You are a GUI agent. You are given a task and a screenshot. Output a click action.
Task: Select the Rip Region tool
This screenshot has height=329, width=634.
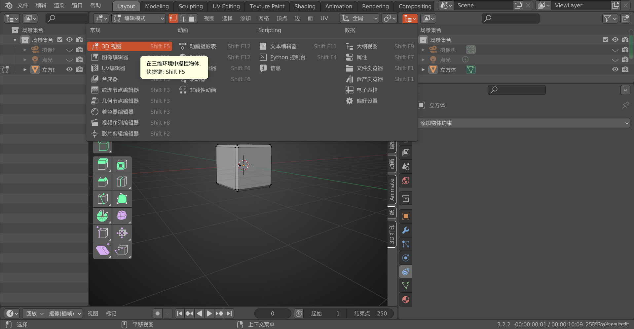click(x=122, y=250)
